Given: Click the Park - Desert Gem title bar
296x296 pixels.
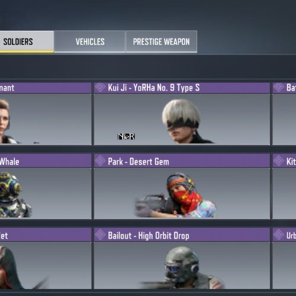Looking at the screenshot, I should [182, 161].
